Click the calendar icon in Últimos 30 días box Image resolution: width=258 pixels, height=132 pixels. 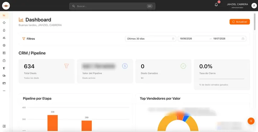coord(173,39)
